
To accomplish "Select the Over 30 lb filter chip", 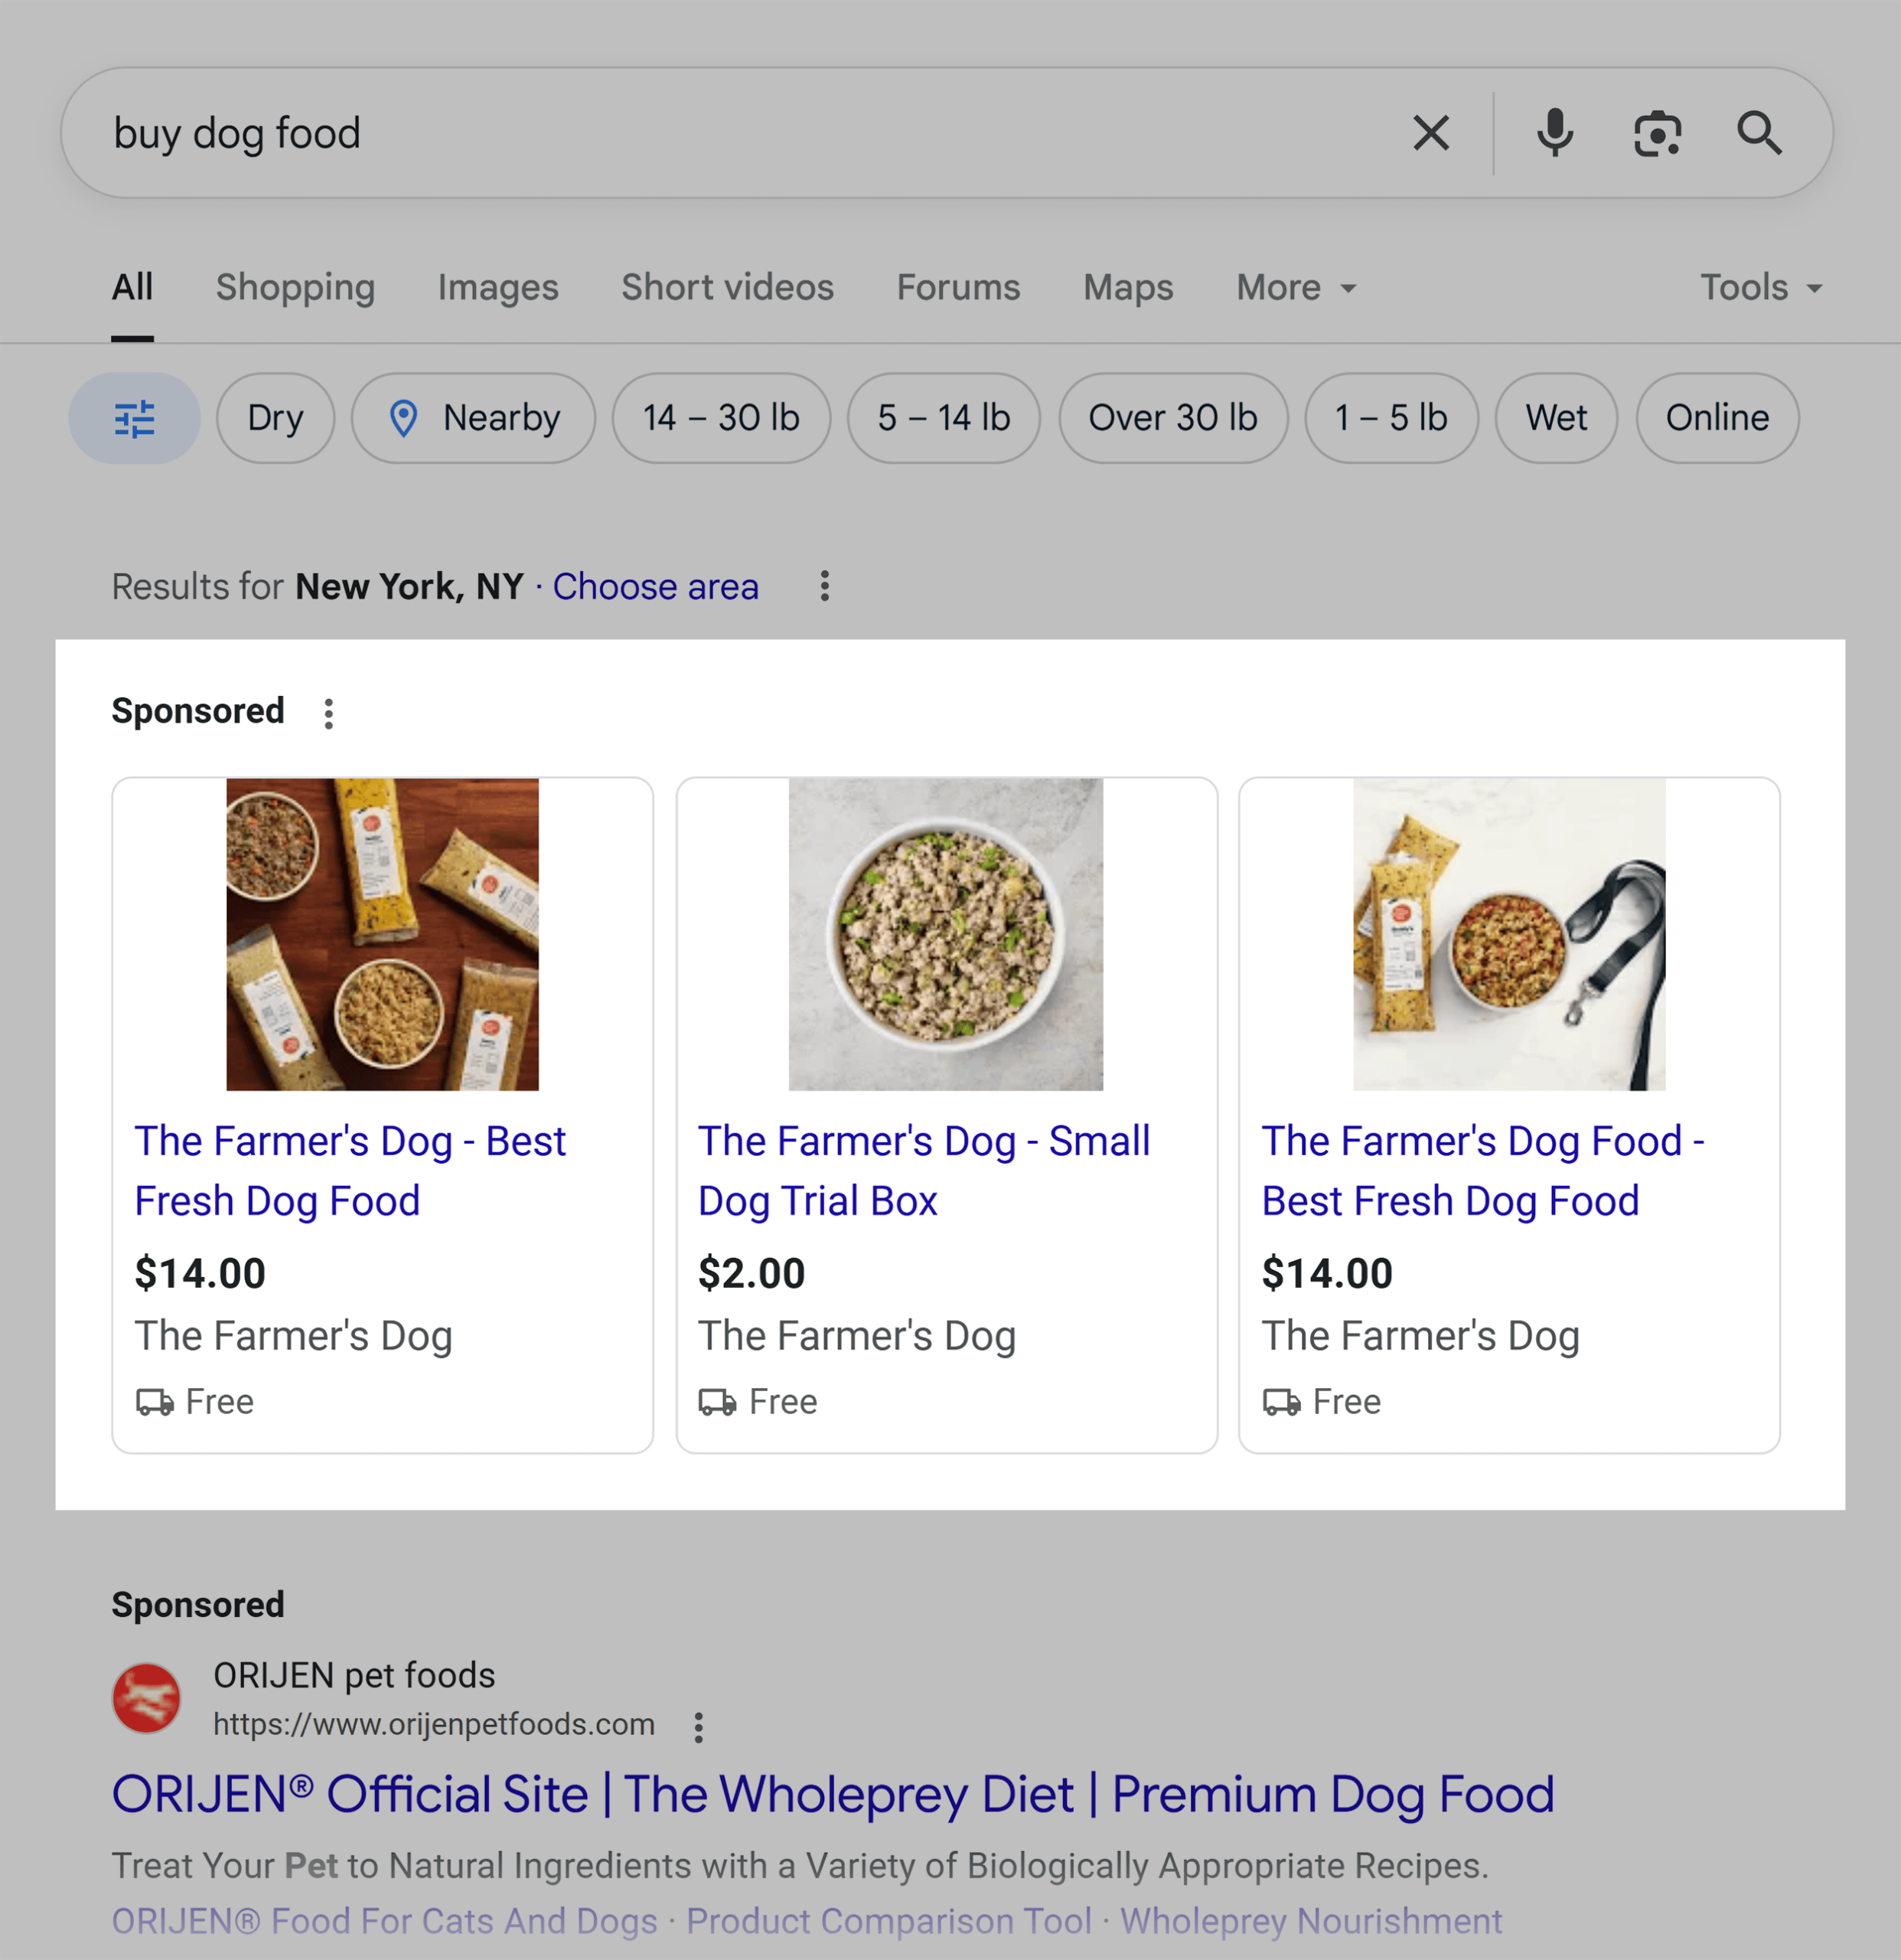I will click(x=1172, y=418).
